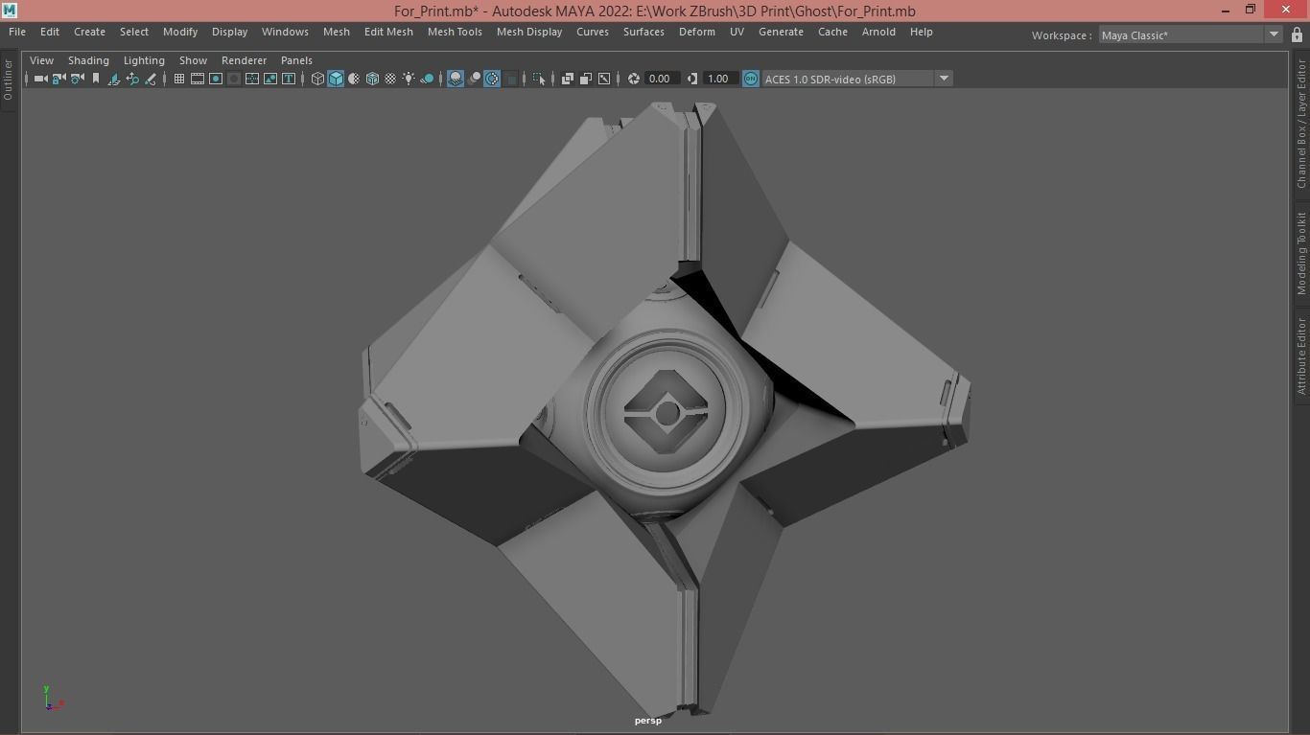Screen dimensions: 1310x735
Task: Open the Edit menu
Action: (x=50, y=32)
